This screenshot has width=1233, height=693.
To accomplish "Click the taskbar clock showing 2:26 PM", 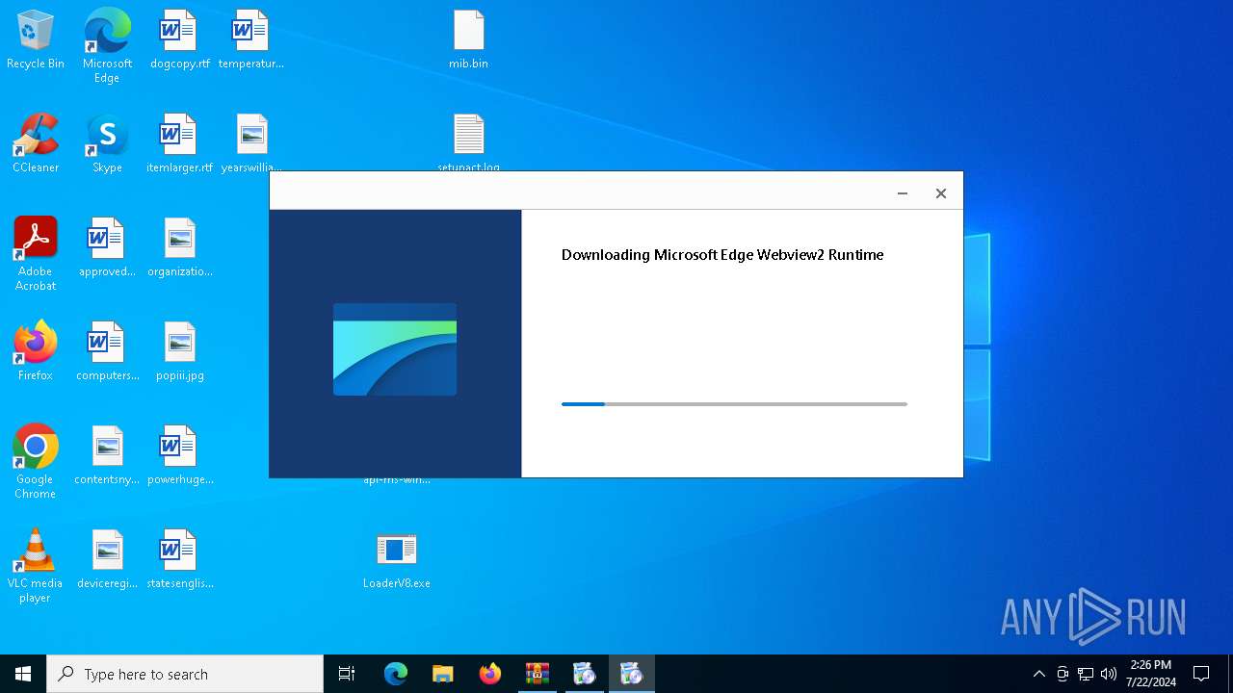I will [1151, 674].
